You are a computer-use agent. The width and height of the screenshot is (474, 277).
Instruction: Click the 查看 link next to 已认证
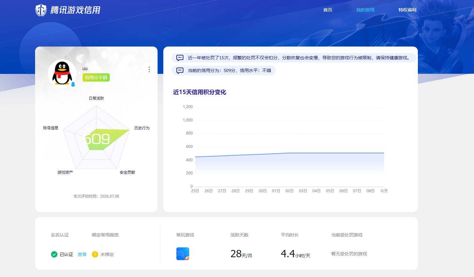pos(82,254)
